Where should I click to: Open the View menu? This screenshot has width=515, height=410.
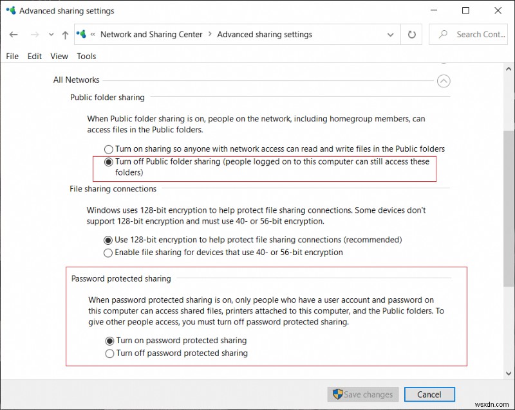tap(59, 56)
